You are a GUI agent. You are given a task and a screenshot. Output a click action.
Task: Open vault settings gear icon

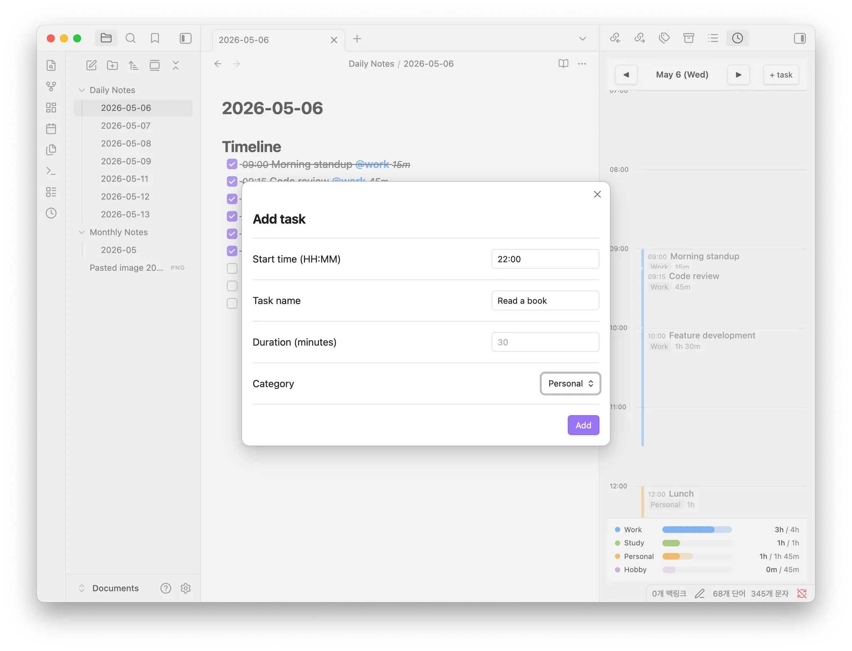click(186, 588)
